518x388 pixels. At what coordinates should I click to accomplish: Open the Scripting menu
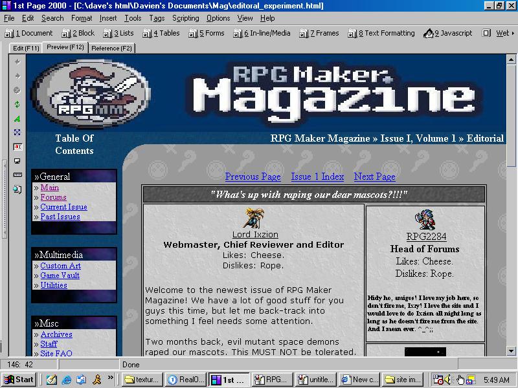[x=185, y=18]
